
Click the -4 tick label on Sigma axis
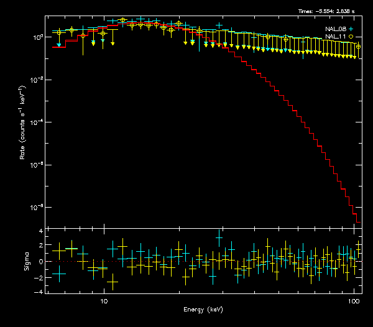39,292
